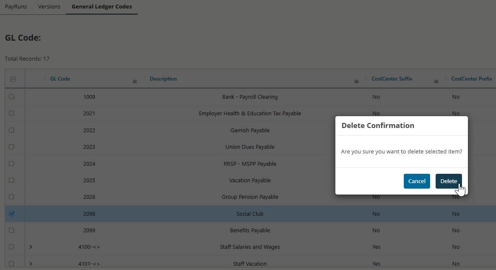
Task: Tick the Vacation Payable row checkbox
Action: [11, 180]
